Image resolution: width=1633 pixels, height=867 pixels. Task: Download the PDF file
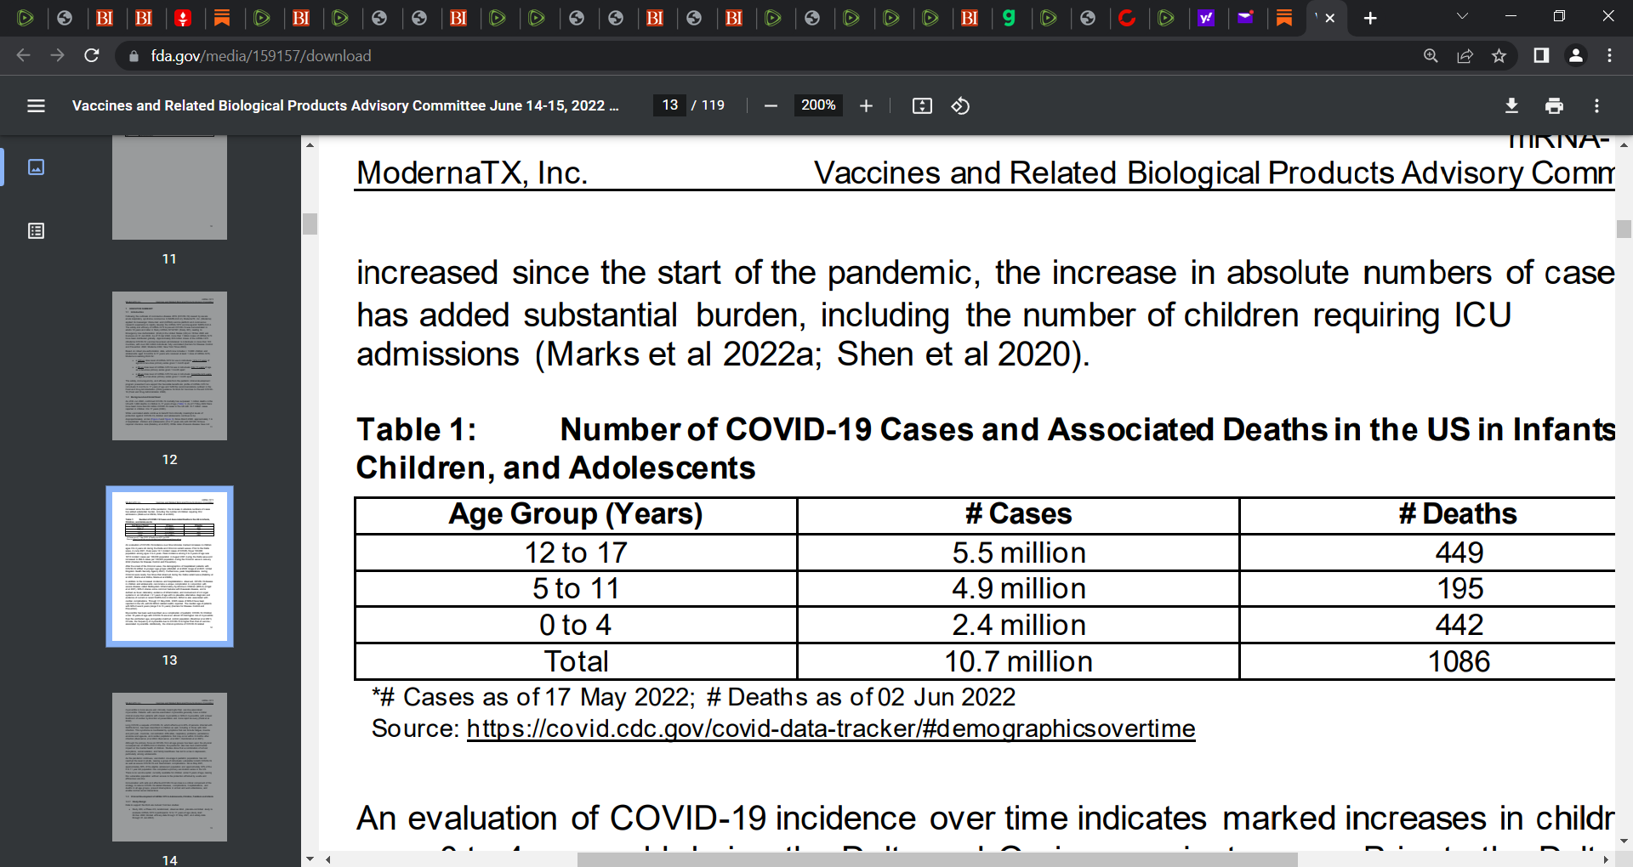coord(1511,105)
